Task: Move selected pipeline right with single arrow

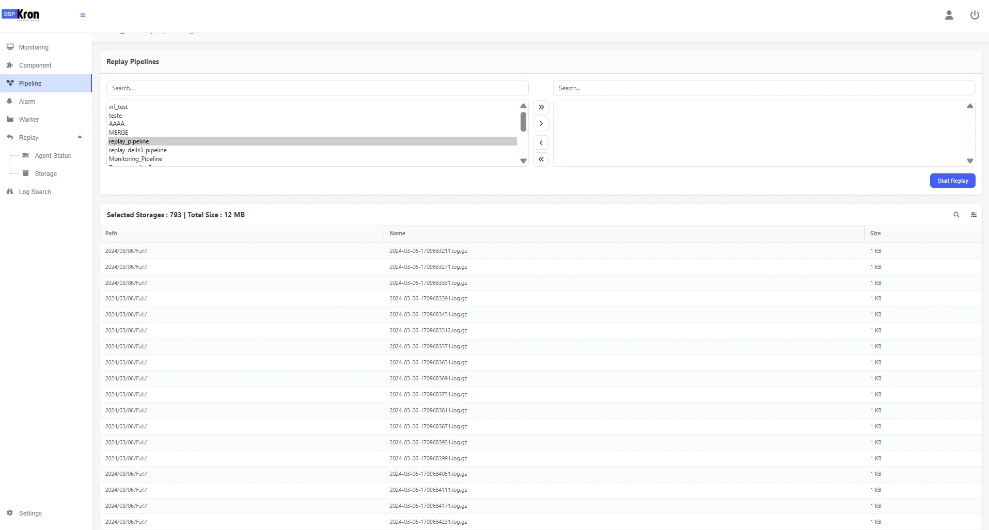Action: tap(541, 124)
